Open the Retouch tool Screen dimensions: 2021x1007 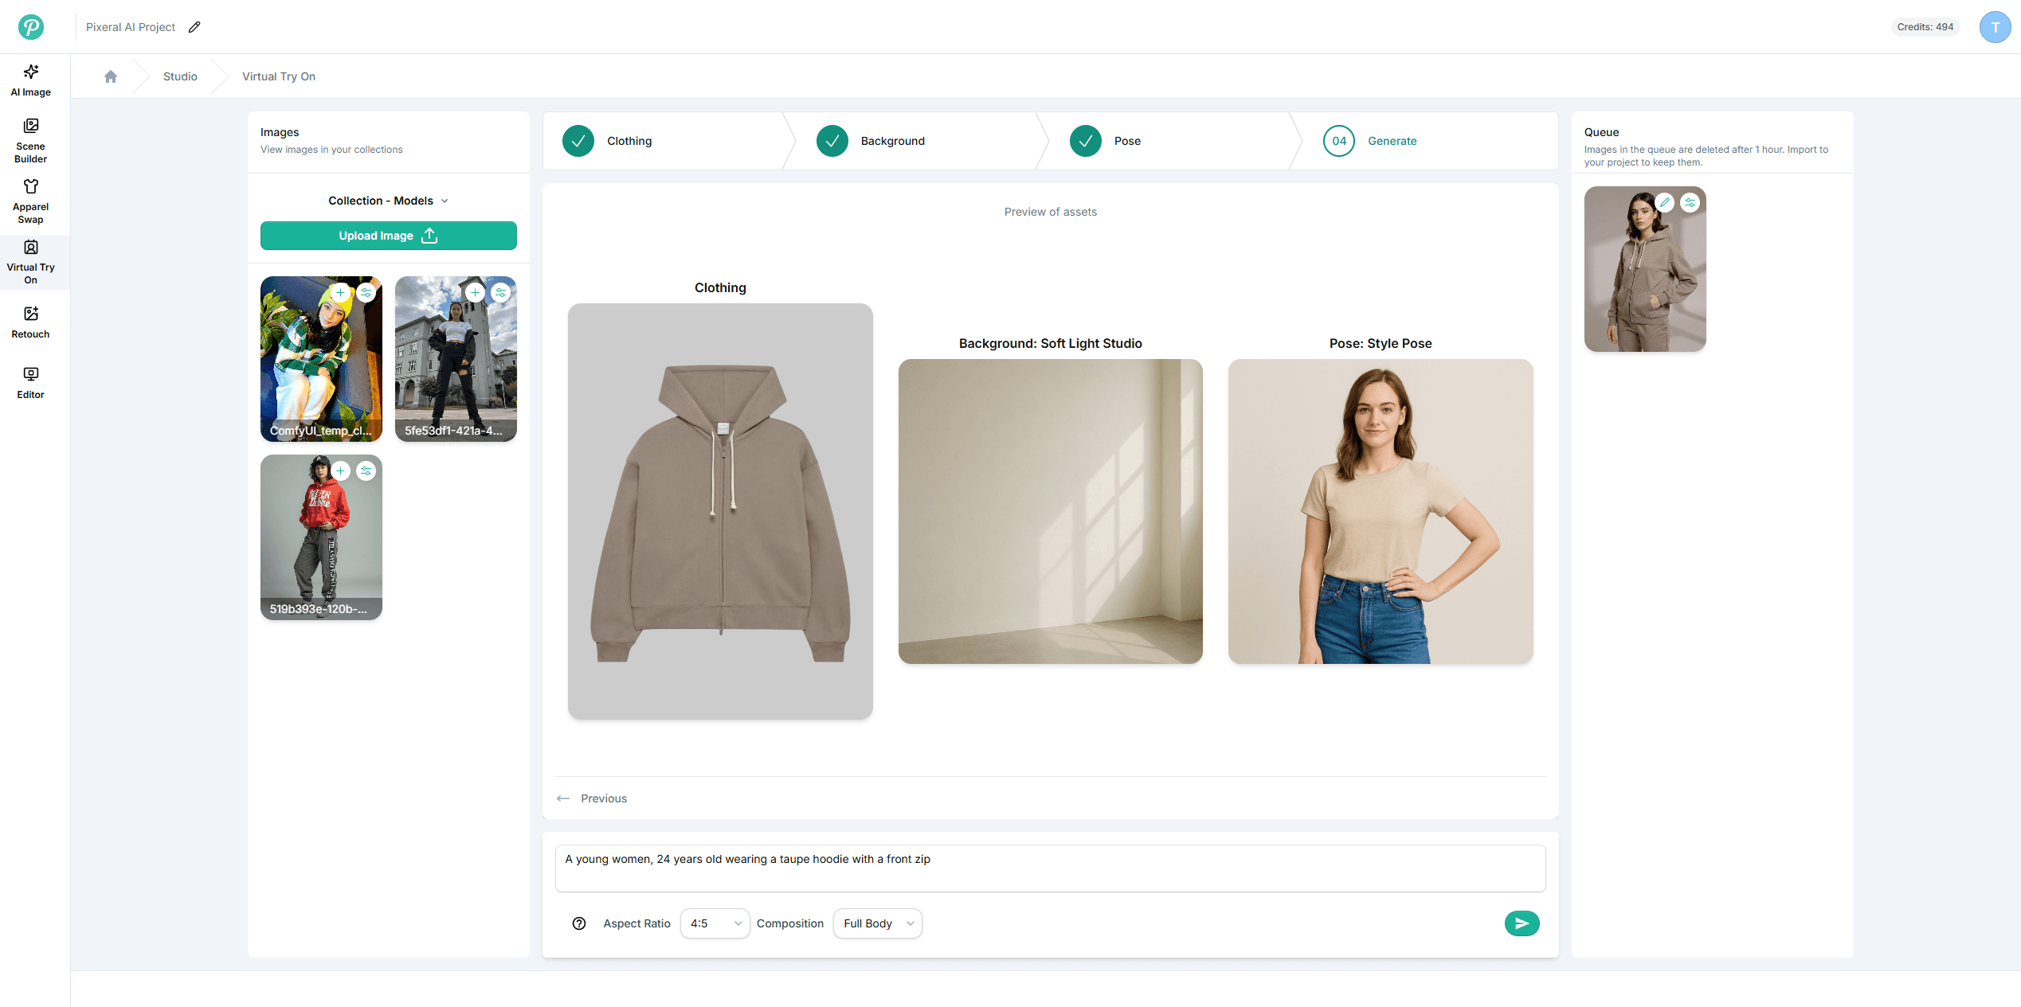coord(29,322)
